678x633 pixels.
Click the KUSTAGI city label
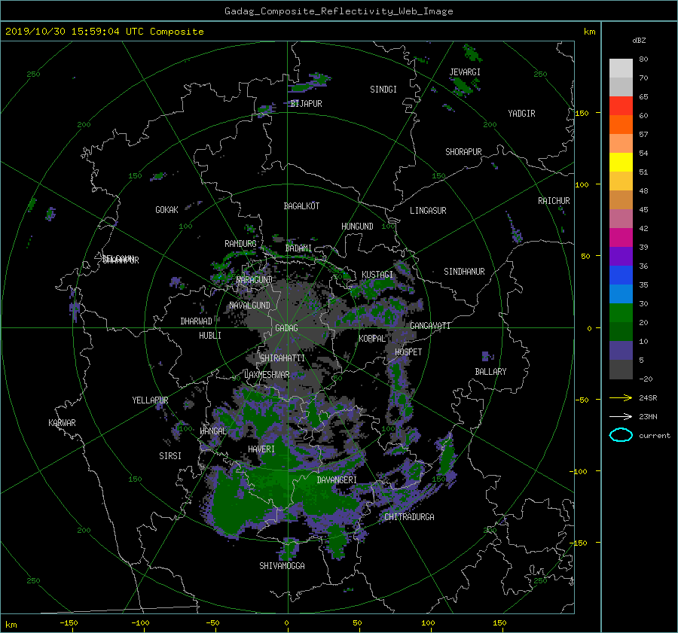point(377,275)
